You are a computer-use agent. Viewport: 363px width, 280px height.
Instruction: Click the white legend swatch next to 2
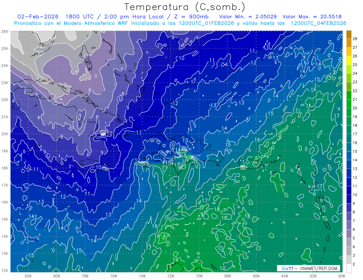[349, 268]
